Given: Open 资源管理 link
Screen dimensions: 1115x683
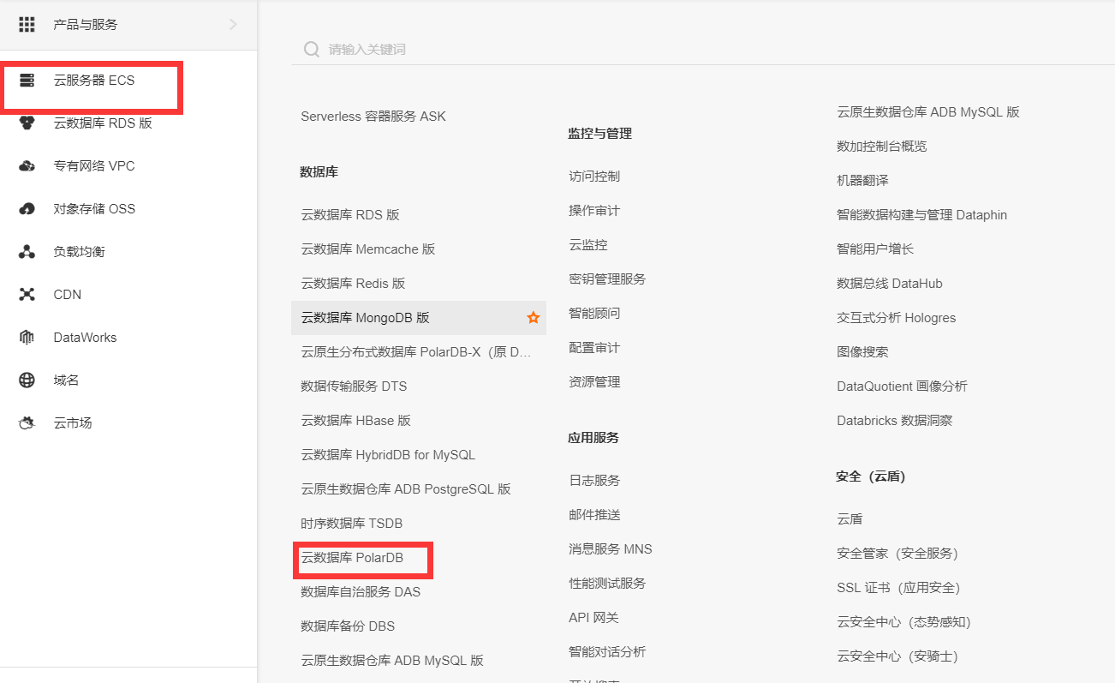Looking at the screenshot, I should pos(594,382).
